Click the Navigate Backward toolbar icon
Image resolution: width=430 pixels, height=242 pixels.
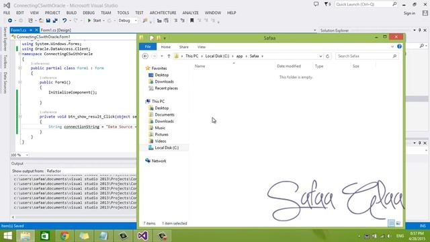pyautogui.click(x=10, y=21)
